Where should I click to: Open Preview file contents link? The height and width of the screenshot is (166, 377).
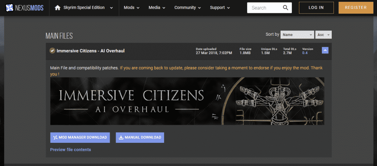click(x=70, y=149)
